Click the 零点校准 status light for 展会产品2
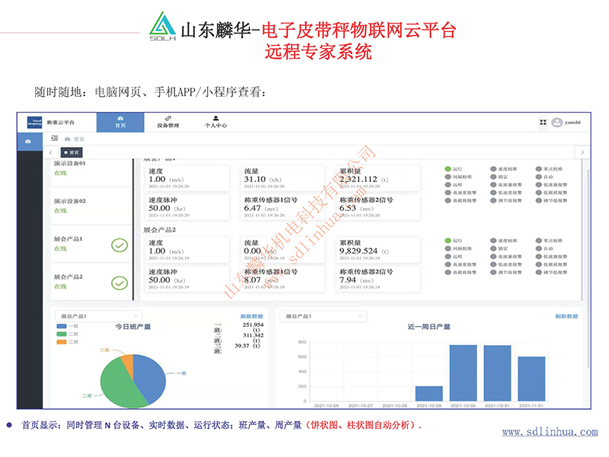The image size is (609, 457). click(539, 241)
